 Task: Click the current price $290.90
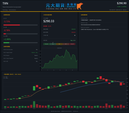tap(122, 3)
